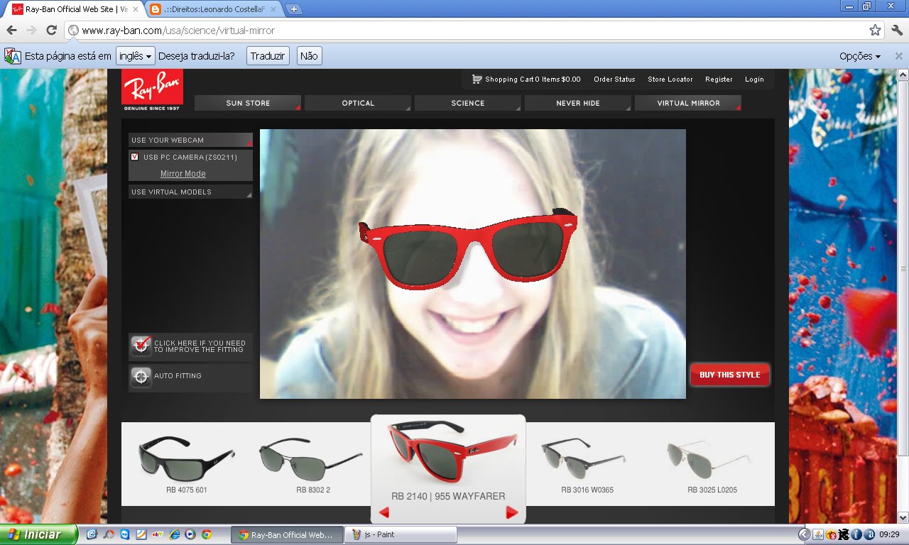Click the browser forward arrow
The height and width of the screenshot is (545, 909).
click(31, 31)
